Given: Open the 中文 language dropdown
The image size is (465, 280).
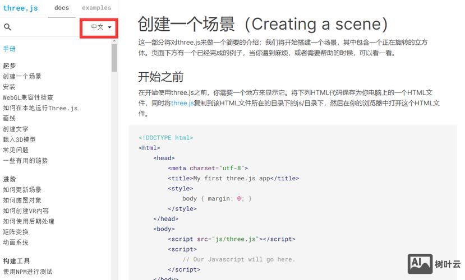Looking at the screenshot, I should click(101, 27).
